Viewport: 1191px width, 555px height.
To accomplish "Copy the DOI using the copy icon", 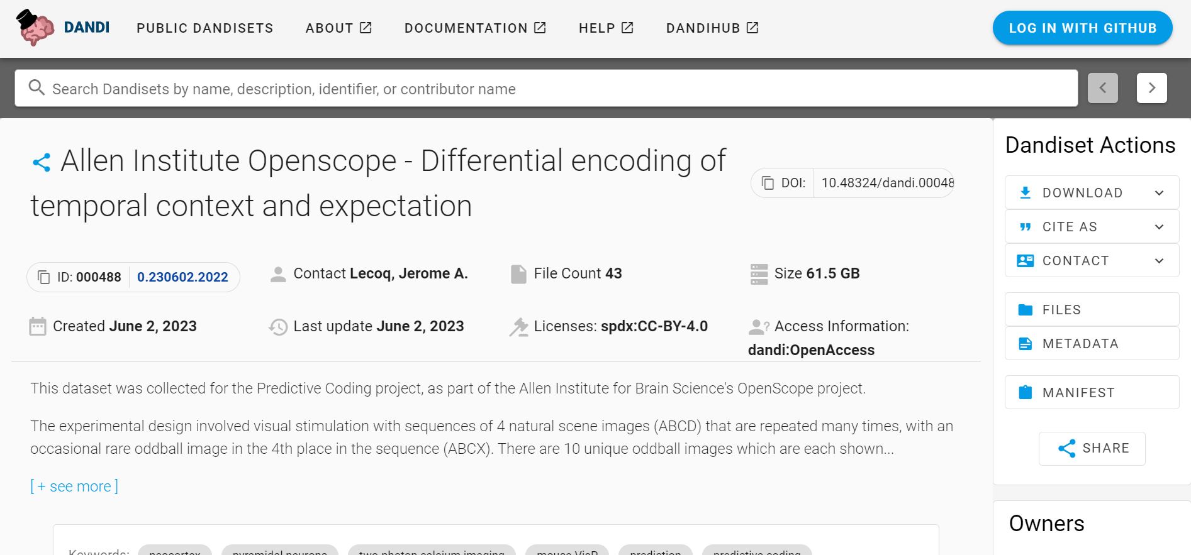I will pos(768,183).
